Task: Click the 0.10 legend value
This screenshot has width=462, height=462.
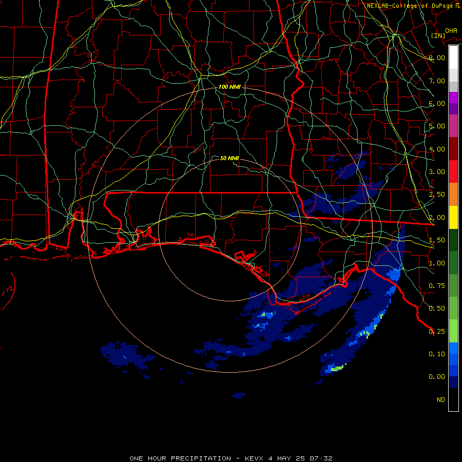Action: pyautogui.click(x=437, y=354)
